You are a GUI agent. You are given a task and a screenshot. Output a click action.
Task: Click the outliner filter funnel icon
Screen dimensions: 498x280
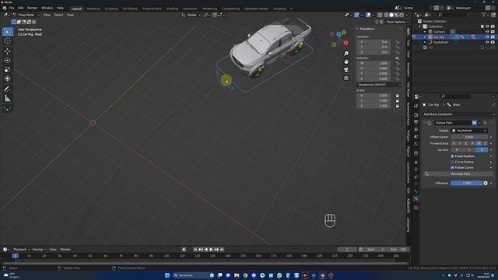click(x=483, y=15)
